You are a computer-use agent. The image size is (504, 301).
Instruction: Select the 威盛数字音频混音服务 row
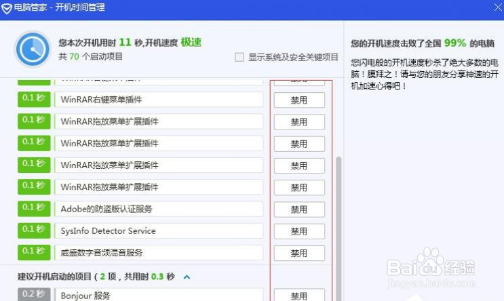[159, 252]
